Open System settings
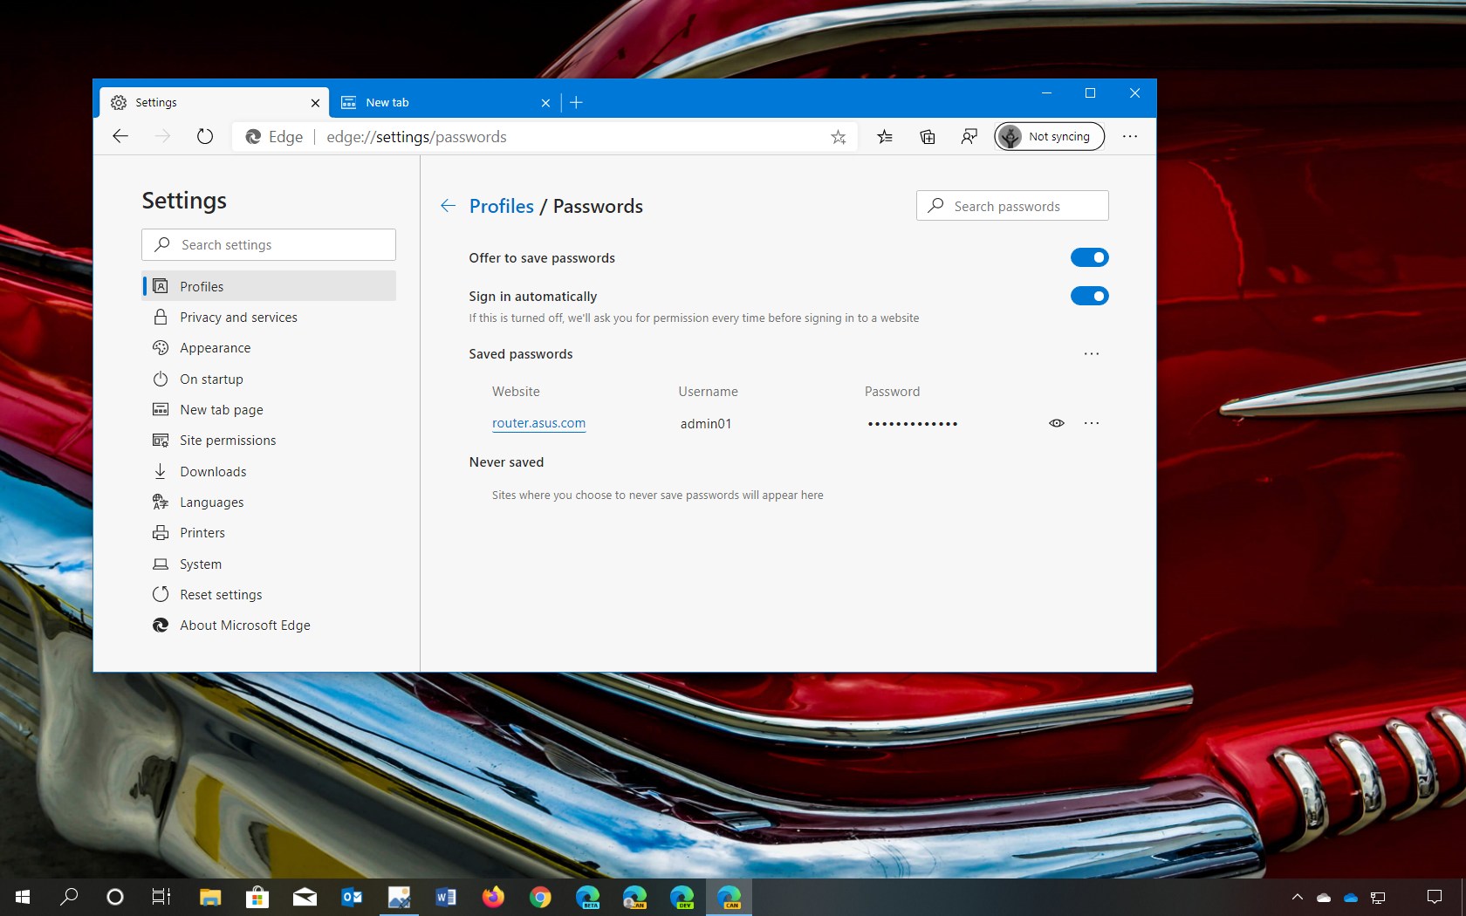Viewport: 1466px width, 916px height. 269,564
